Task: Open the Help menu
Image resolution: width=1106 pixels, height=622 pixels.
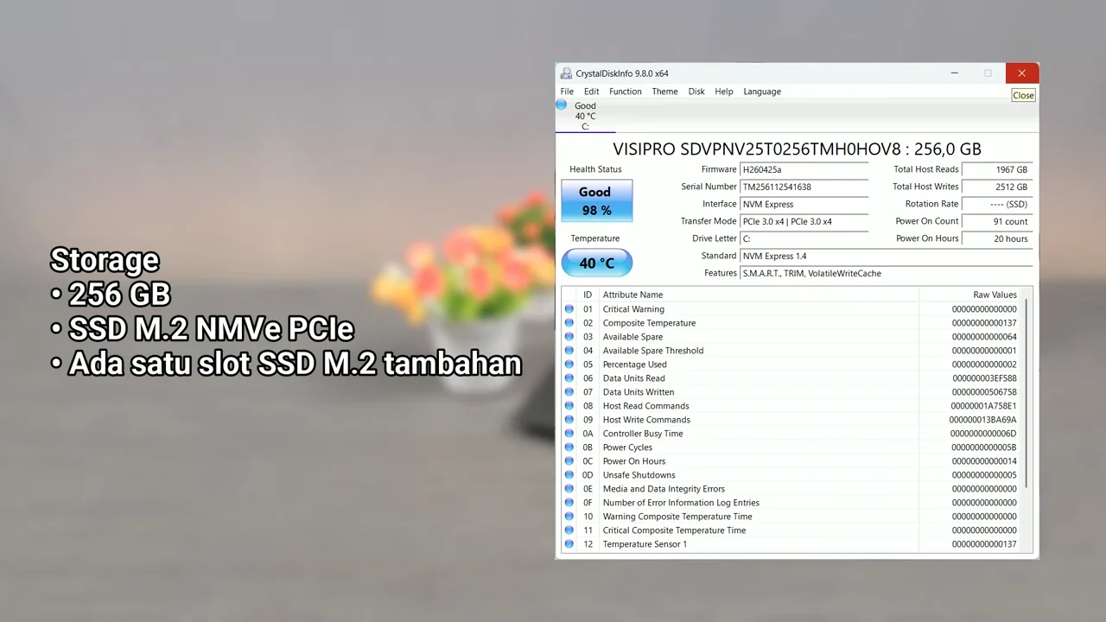Action: click(724, 92)
